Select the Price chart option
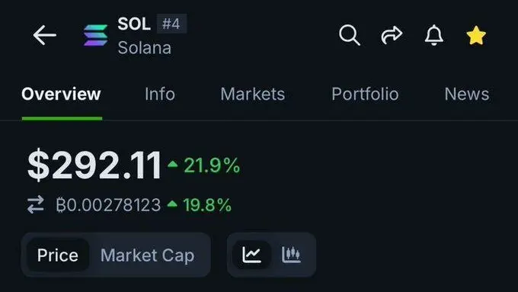 [58, 255]
